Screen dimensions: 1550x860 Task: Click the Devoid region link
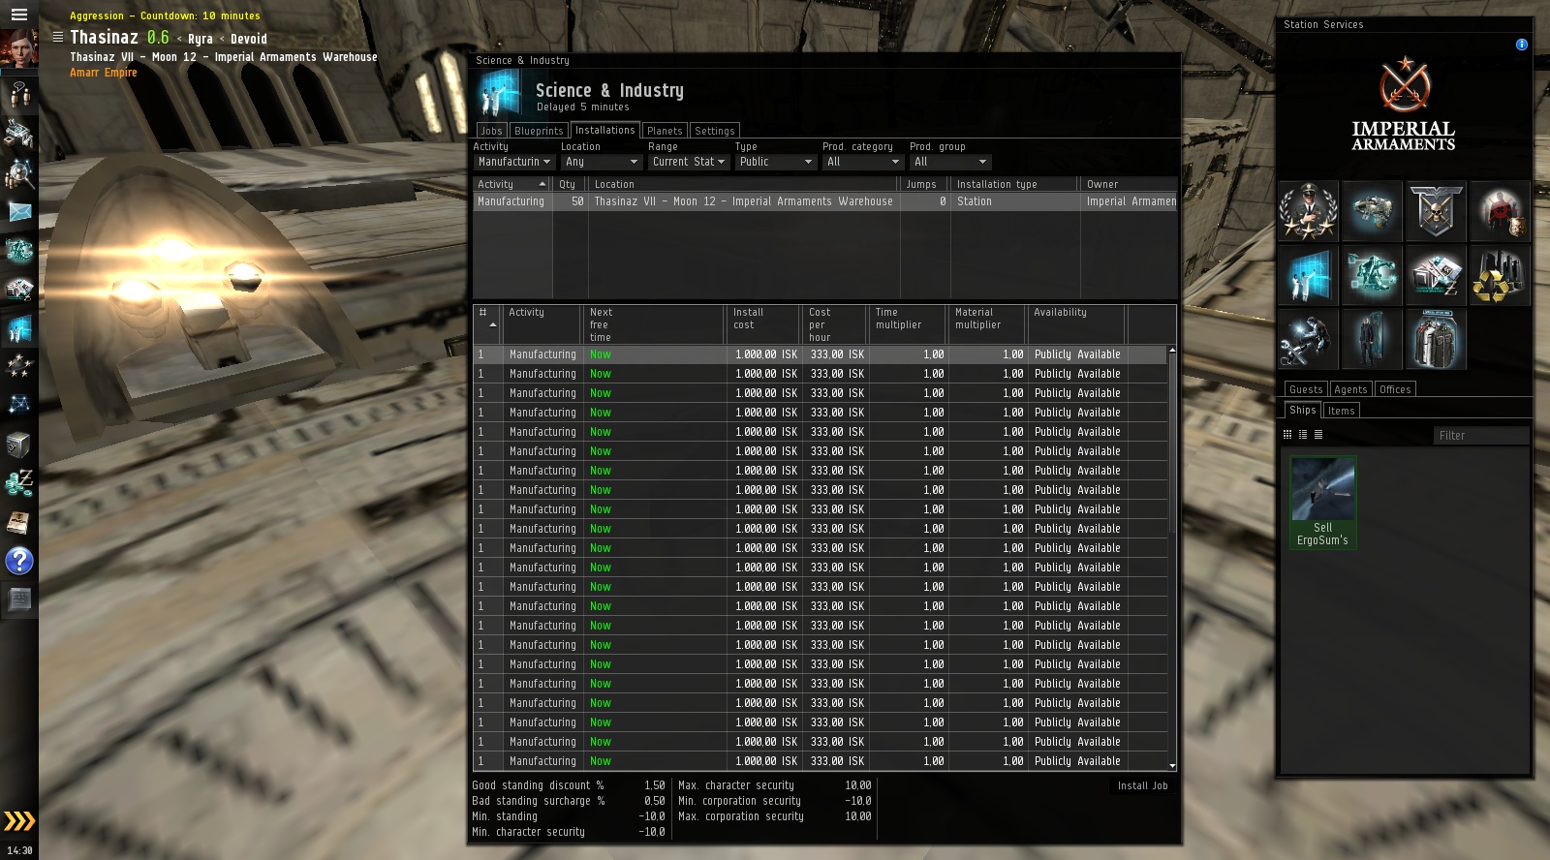[x=248, y=39]
